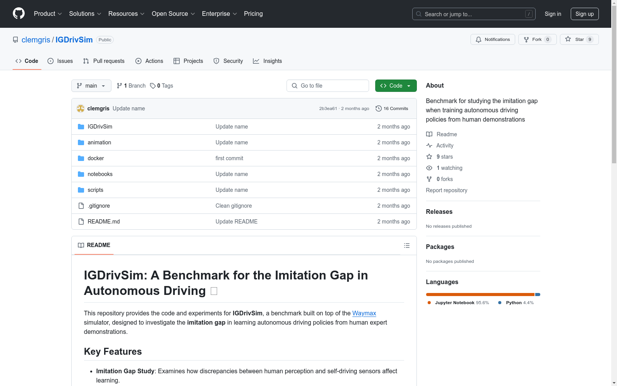Viewport: 617px width, 386px height.
Task: Click the repository icon beside clemgris
Action: click(15, 40)
